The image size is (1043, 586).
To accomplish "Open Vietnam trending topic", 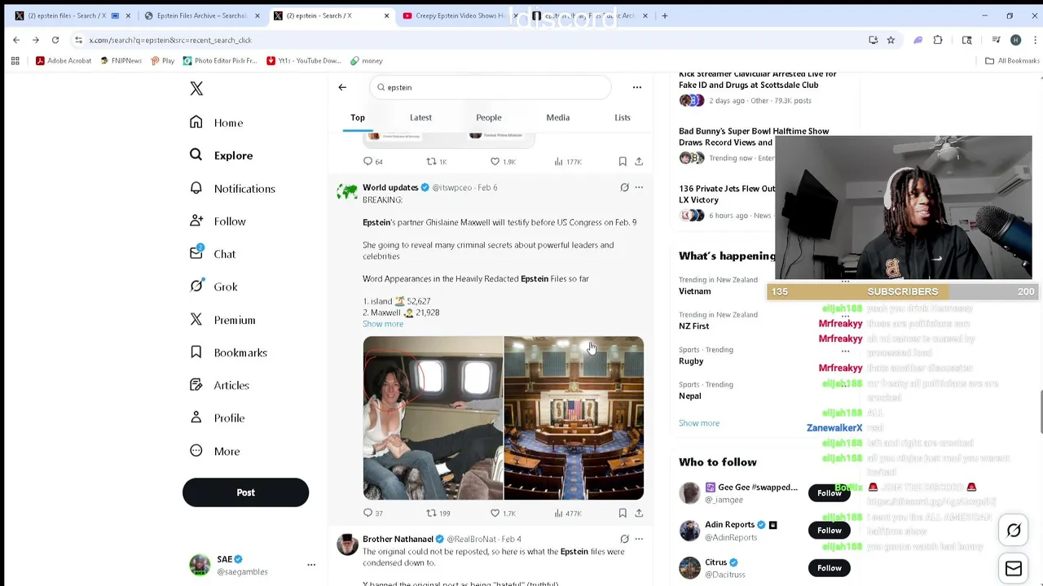I will coord(695,291).
